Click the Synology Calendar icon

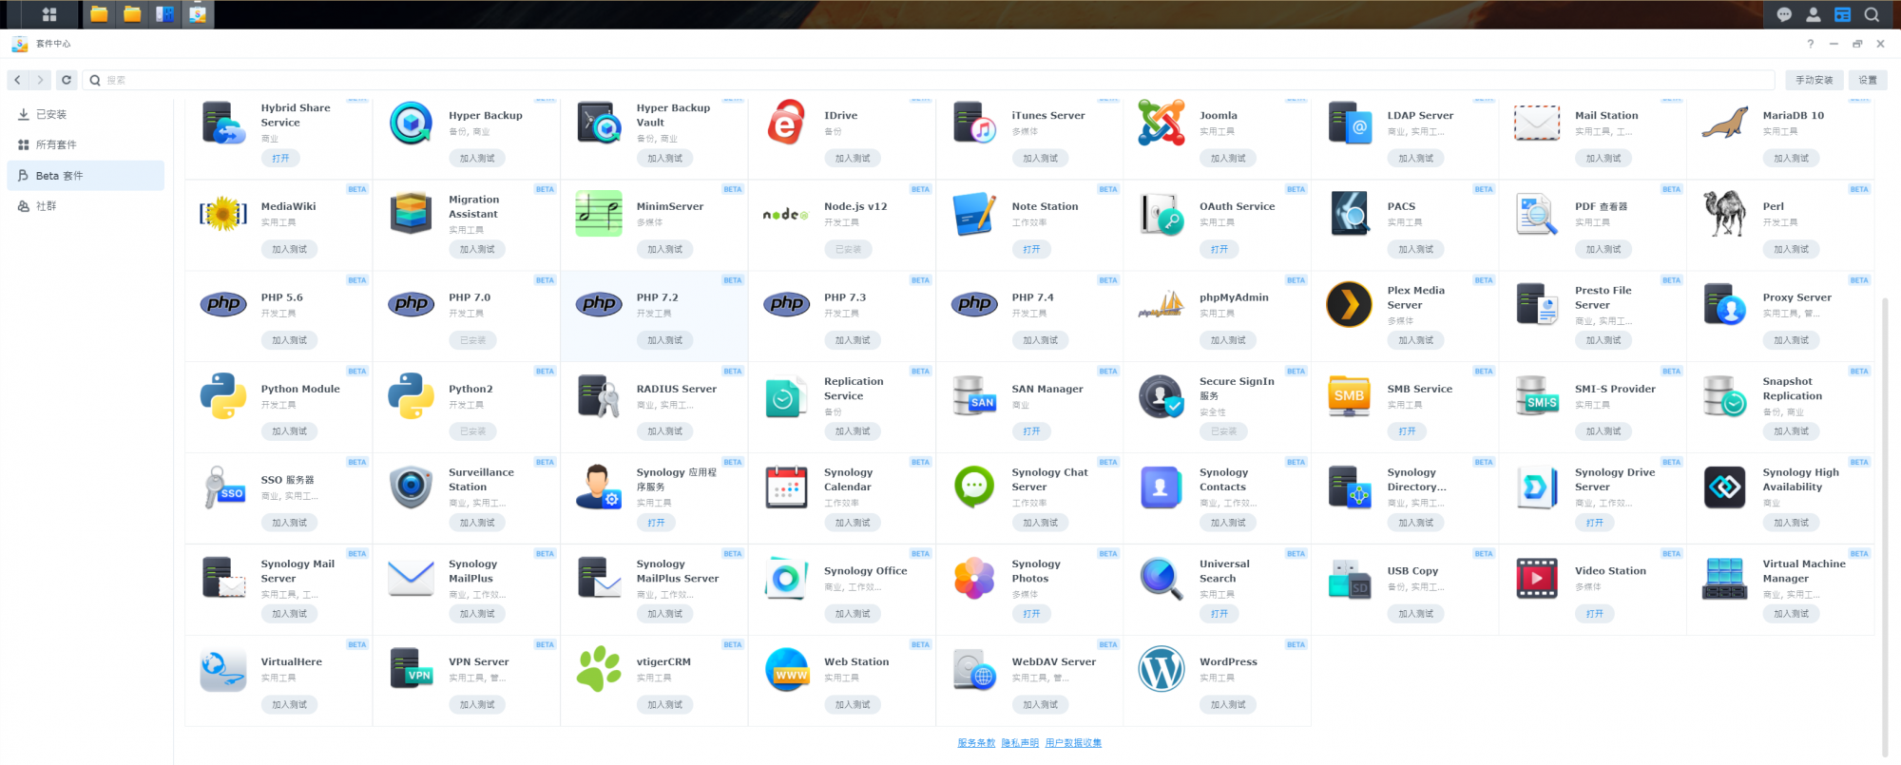(x=786, y=488)
